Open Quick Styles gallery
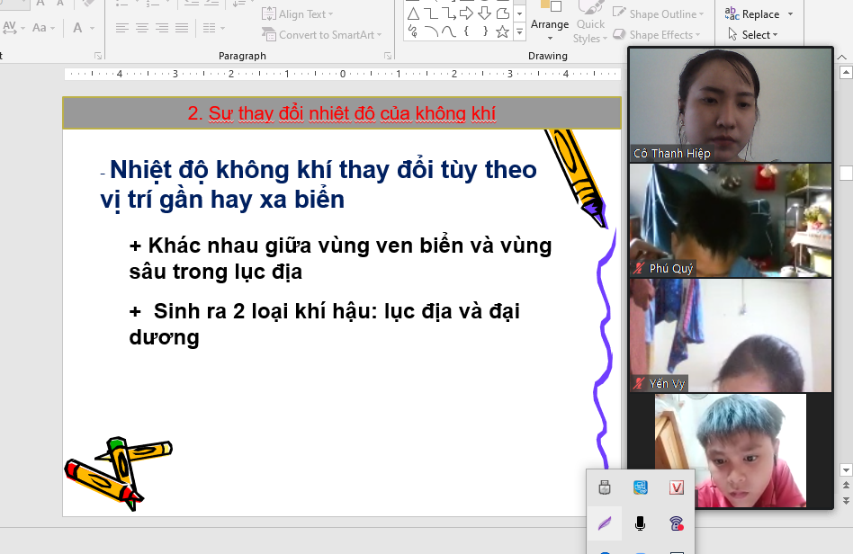The image size is (853, 554). pyautogui.click(x=589, y=22)
